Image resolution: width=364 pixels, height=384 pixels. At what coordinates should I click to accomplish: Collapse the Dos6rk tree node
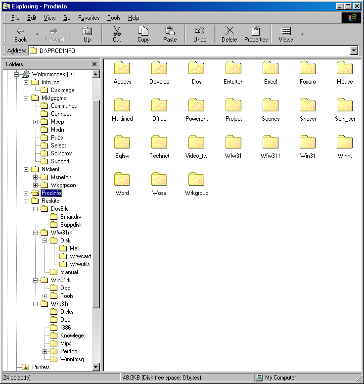[x=35, y=209]
